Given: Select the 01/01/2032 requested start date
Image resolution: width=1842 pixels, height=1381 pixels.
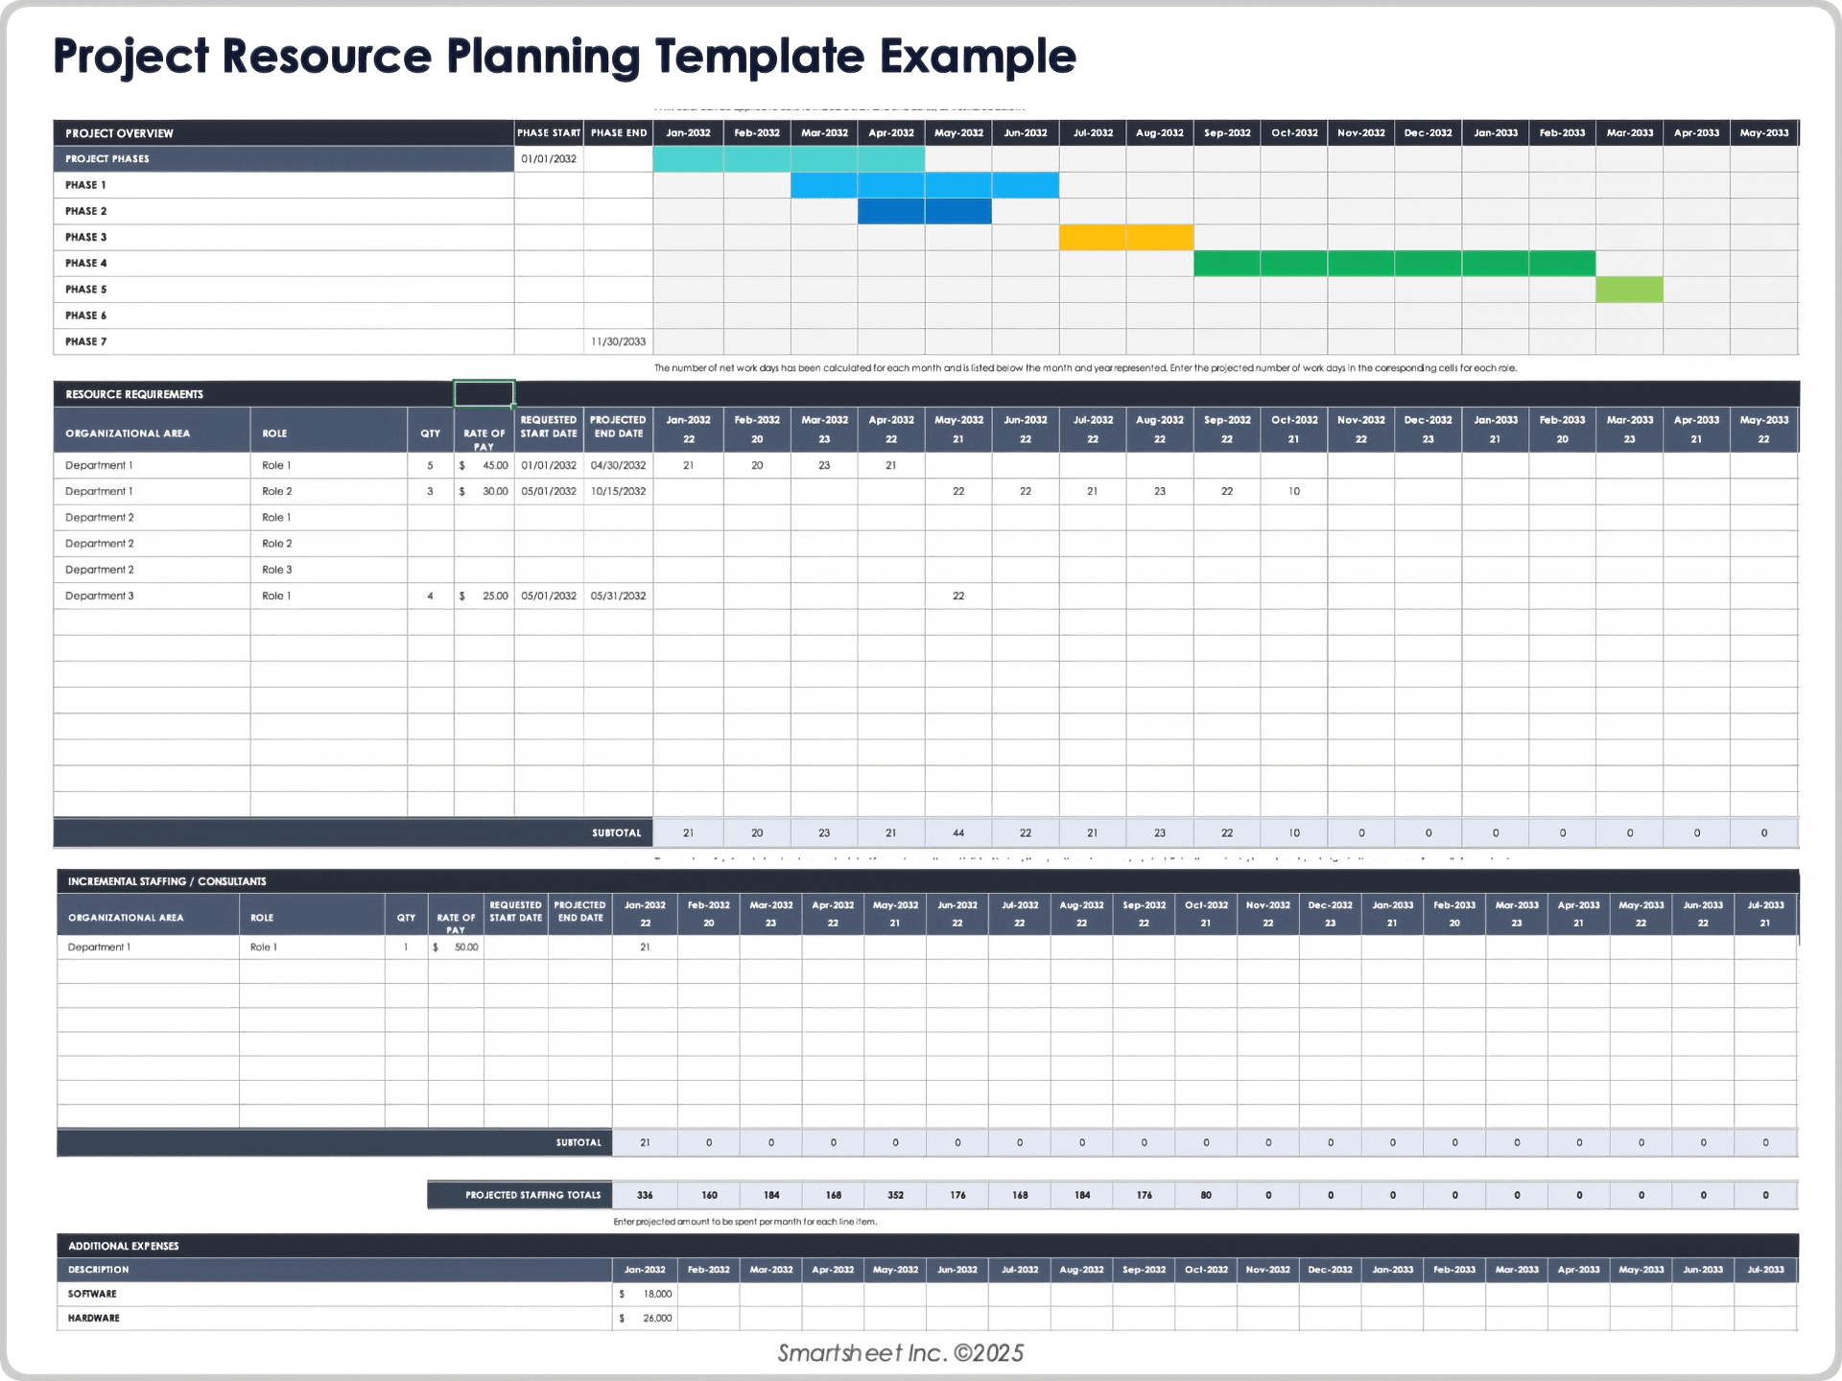Looking at the screenshot, I should pyautogui.click(x=548, y=465).
